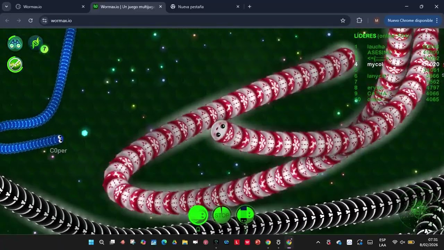Viewport: 444px width, 250px height.
Task: Use the STOP skill button
Action: coord(222,215)
